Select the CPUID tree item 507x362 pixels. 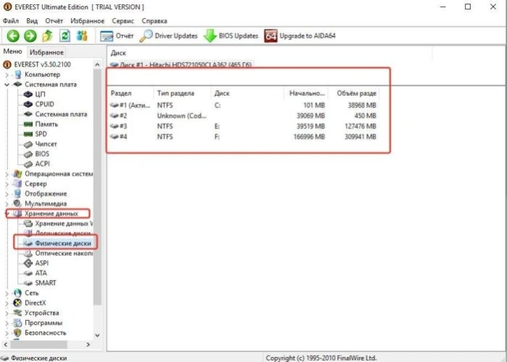pyautogui.click(x=44, y=104)
